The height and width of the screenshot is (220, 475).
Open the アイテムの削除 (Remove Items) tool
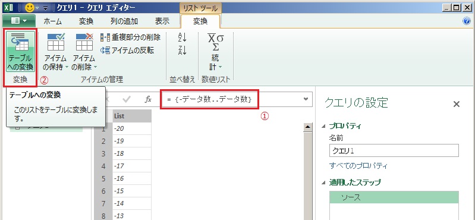pyautogui.click(x=84, y=51)
